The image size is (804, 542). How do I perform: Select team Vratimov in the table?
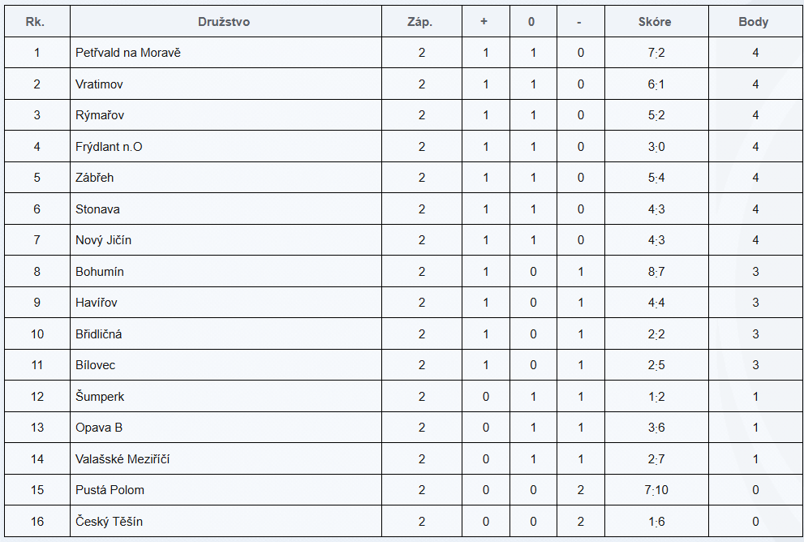coord(99,84)
